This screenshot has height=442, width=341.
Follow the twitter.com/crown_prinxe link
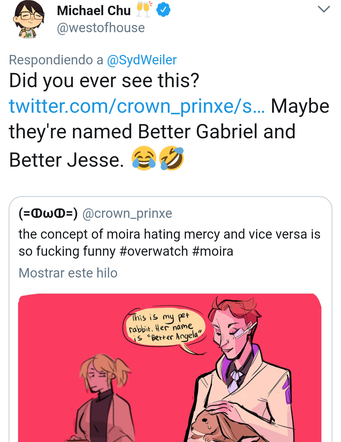point(137,106)
